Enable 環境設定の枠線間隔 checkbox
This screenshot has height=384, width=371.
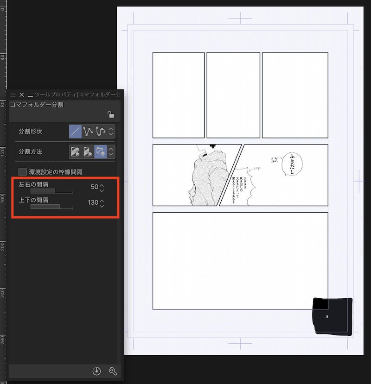pos(23,172)
